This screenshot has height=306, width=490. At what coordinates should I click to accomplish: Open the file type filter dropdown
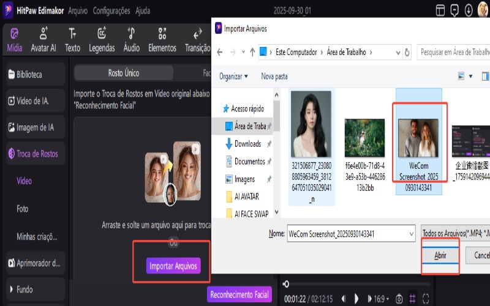[x=454, y=234]
